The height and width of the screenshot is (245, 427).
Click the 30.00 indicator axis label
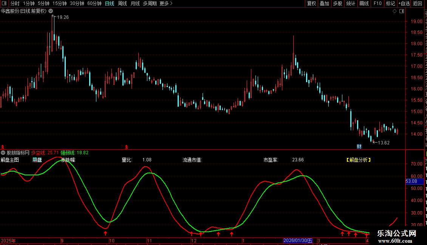point(416,213)
